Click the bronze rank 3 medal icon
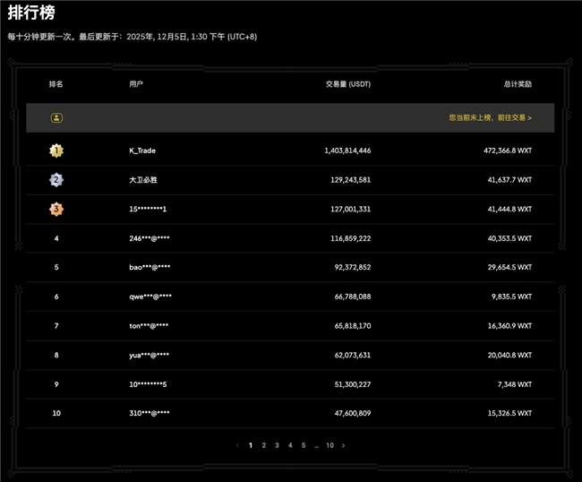The height and width of the screenshot is (482, 582). pos(56,209)
